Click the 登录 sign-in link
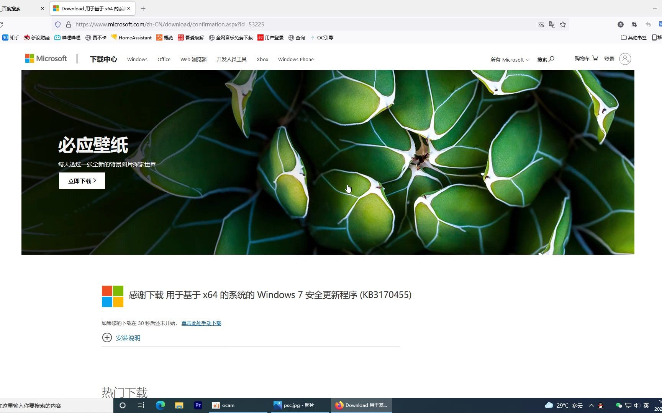Viewport: 662px width, 413px height. pos(609,59)
